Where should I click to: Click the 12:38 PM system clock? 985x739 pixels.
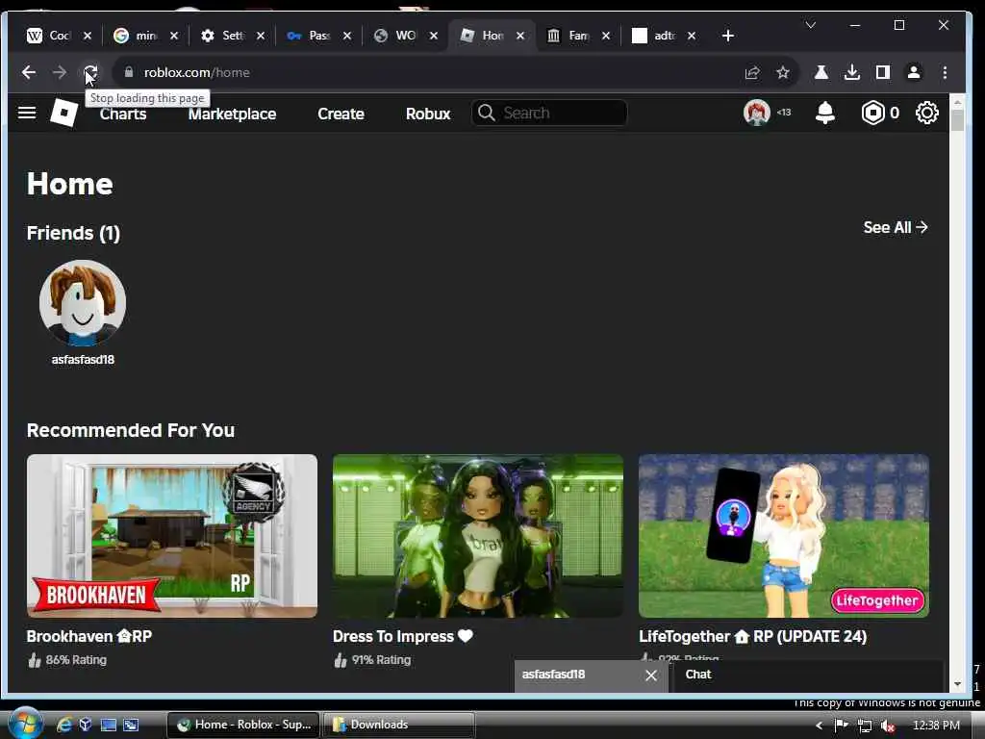(936, 726)
